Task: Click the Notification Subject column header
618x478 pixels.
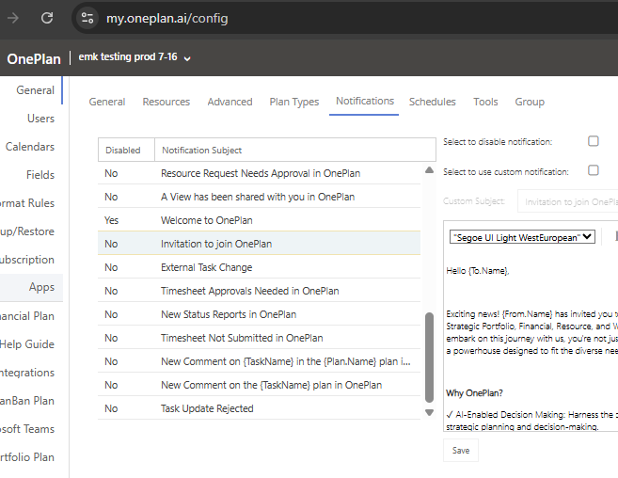Action: coord(295,150)
